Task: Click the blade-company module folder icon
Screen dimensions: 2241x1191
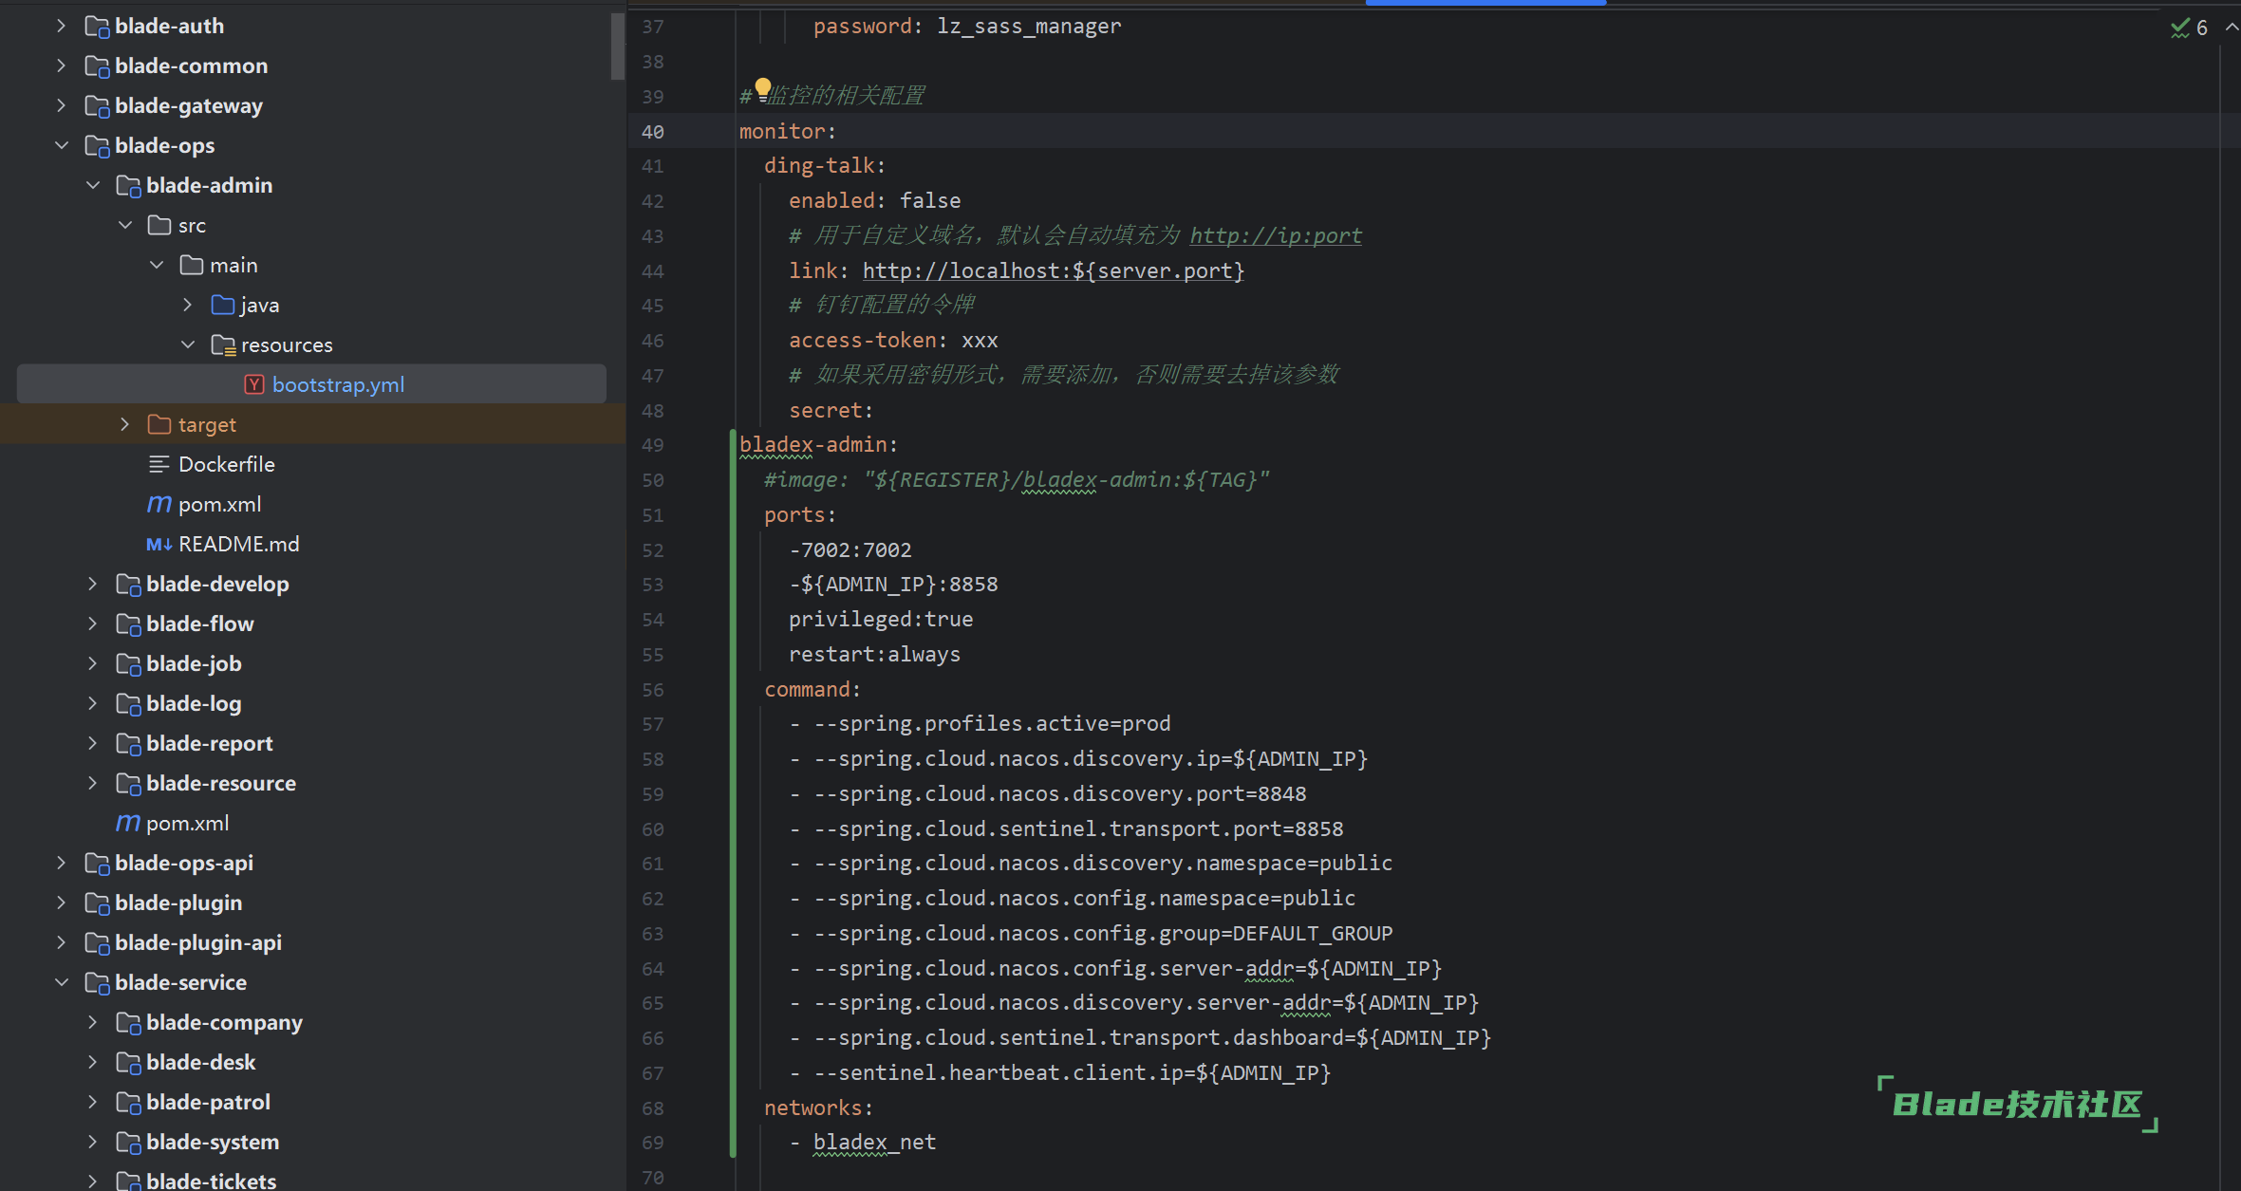Action: (x=128, y=1023)
